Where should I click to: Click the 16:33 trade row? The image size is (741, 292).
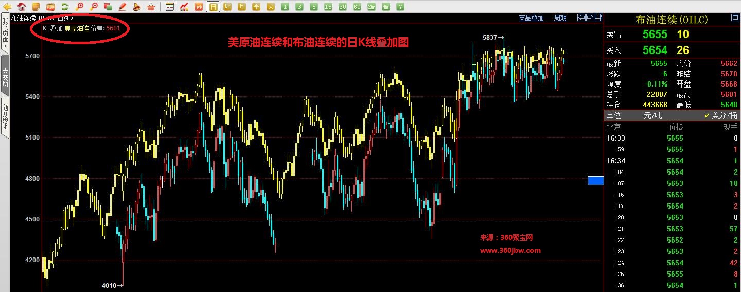pyautogui.click(x=672, y=138)
